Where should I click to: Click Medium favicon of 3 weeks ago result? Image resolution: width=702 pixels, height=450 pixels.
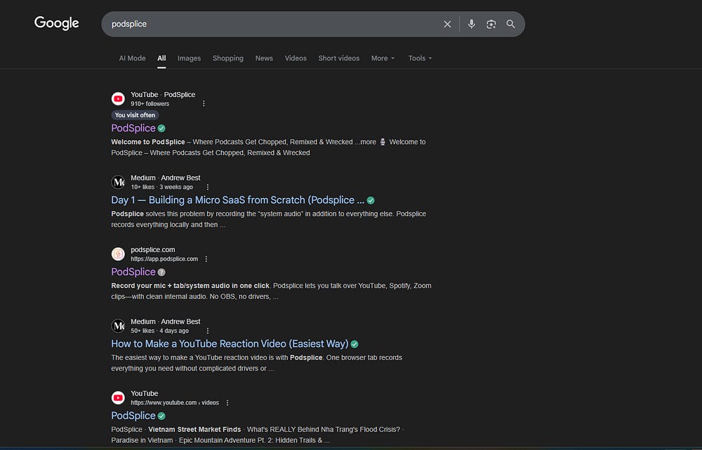[118, 182]
